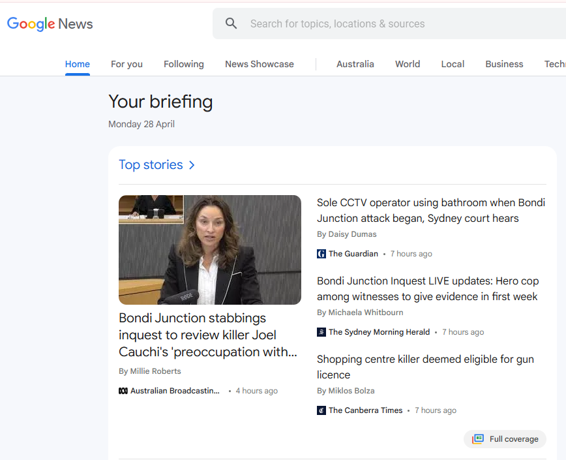Read the Shopping centre killer gun licence story
Screen dimensions: 566x460
click(x=425, y=367)
